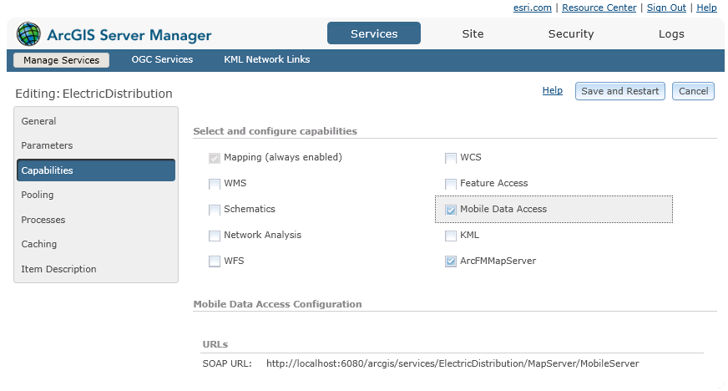Viewport: 728px width, 391px height.
Task: Click the ArcGIS Server Manager globe logo
Action: click(28, 34)
